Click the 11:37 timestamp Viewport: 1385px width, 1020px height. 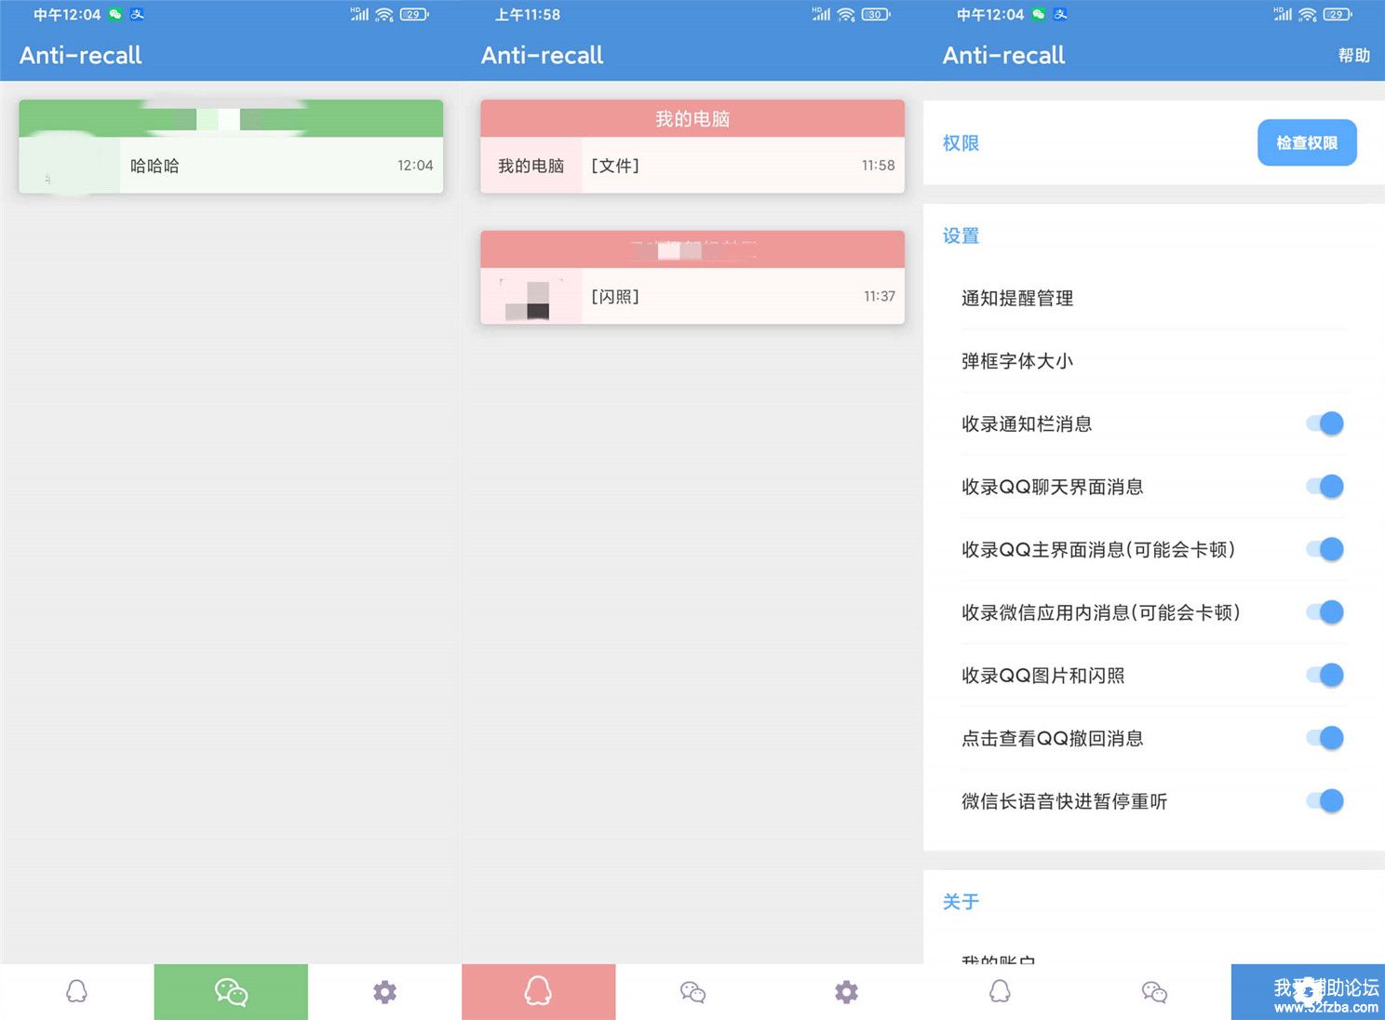(879, 296)
